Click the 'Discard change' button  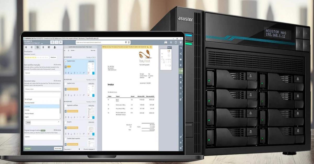58,148
